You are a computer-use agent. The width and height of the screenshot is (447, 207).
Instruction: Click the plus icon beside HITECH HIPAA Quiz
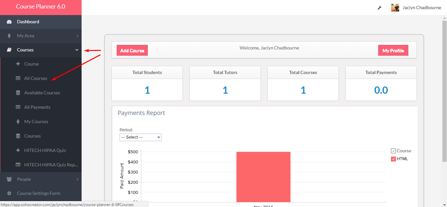[x=18, y=150]
